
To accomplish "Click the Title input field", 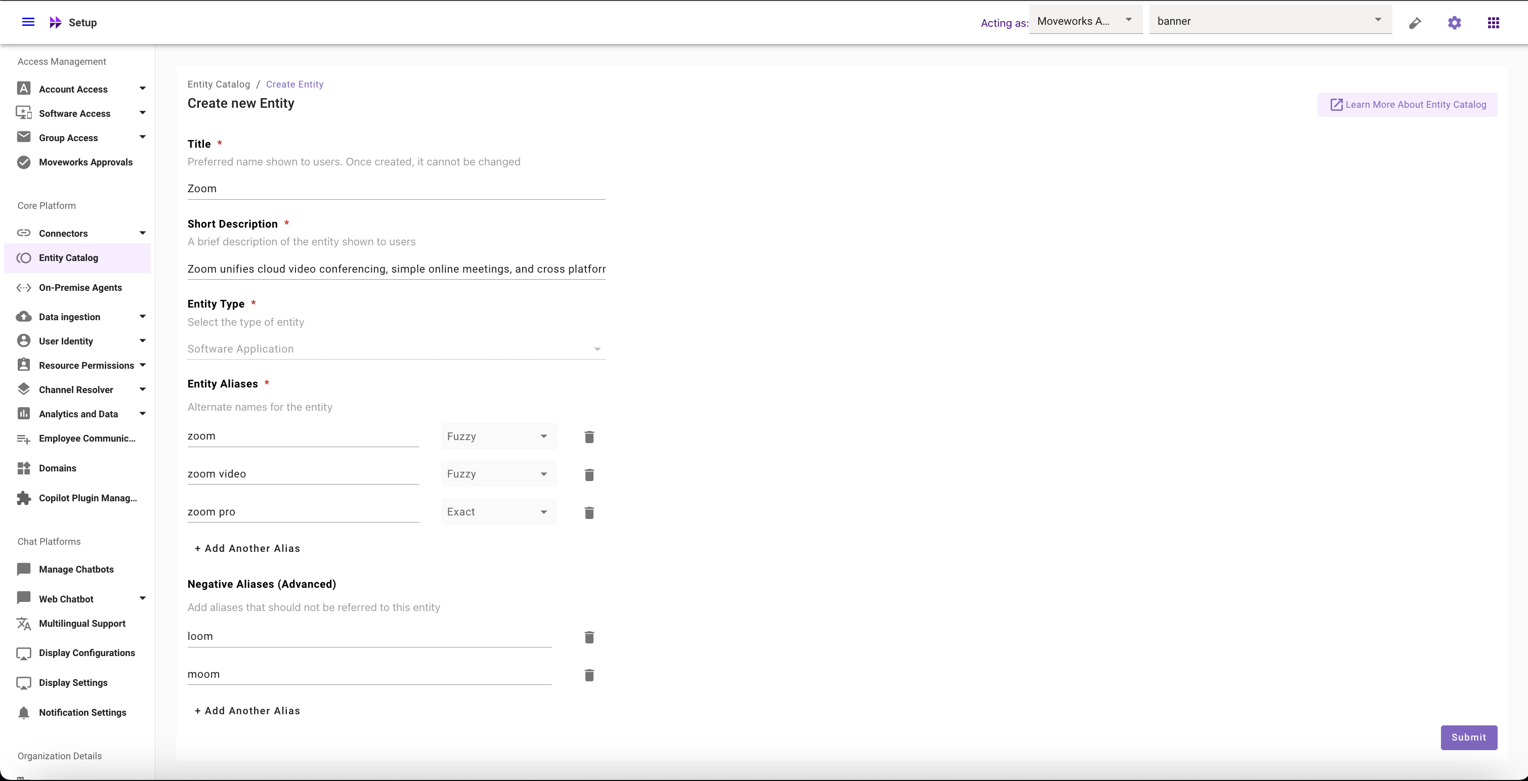I will [x=396, y=189].
